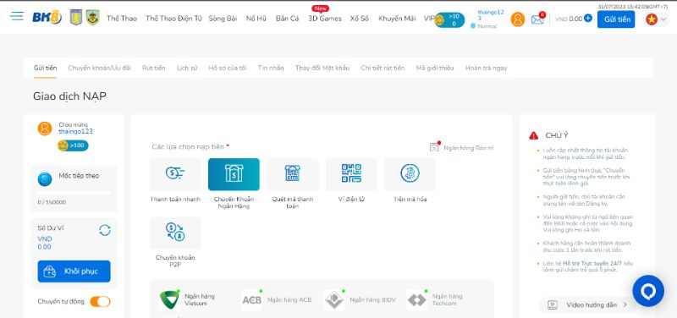Click the Vietnam flag icon

652,19
